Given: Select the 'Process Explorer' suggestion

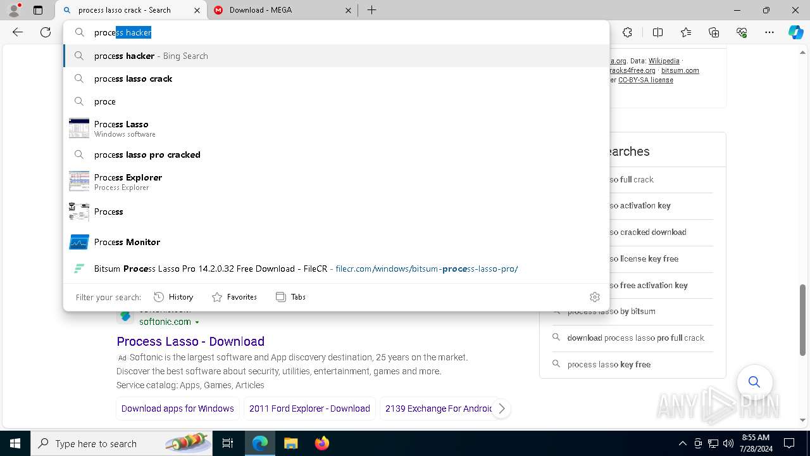Looking at the screenshot, I should [x=336, y=181].
